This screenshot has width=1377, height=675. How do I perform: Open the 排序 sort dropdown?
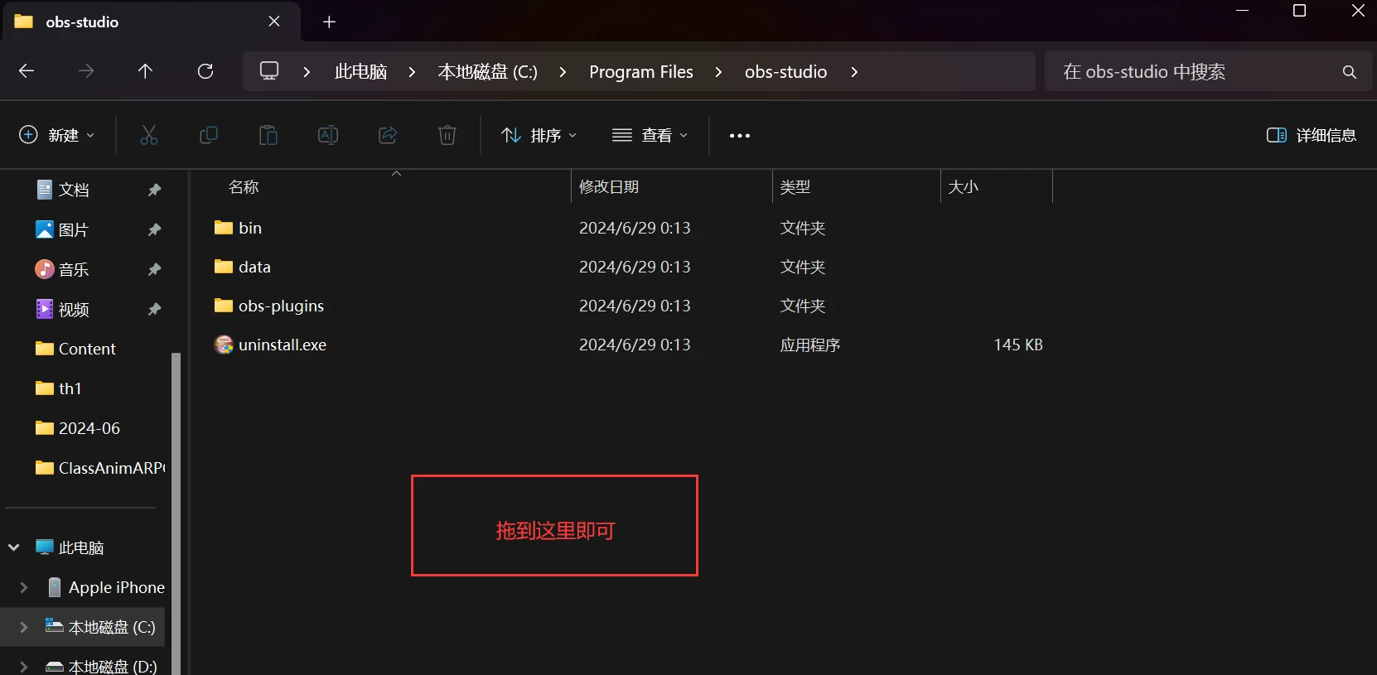(539, 135)
